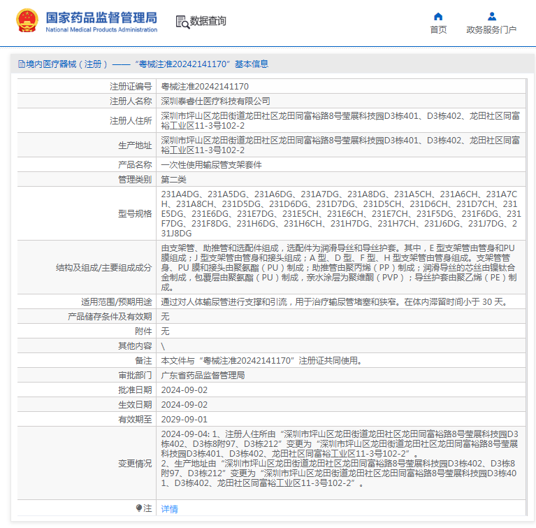Go to 首页 text link
Image resolution: width=536 pixels, height=528 pixels.
438,30
